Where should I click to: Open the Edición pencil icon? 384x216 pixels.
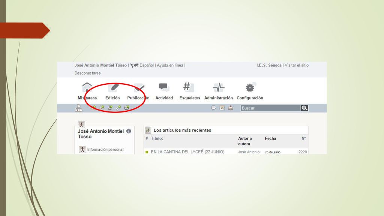click(x=114, y=87)
